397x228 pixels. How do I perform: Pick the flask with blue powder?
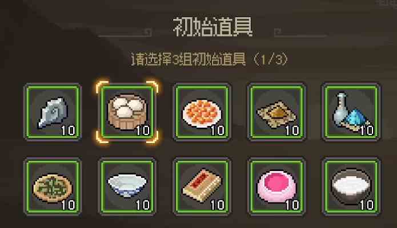(351, 112)
